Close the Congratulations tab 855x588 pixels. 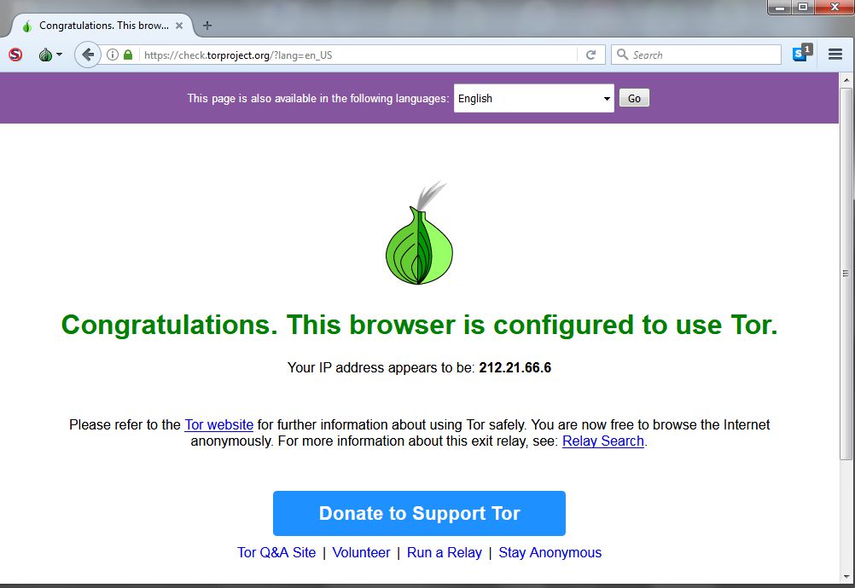point(179,26)
